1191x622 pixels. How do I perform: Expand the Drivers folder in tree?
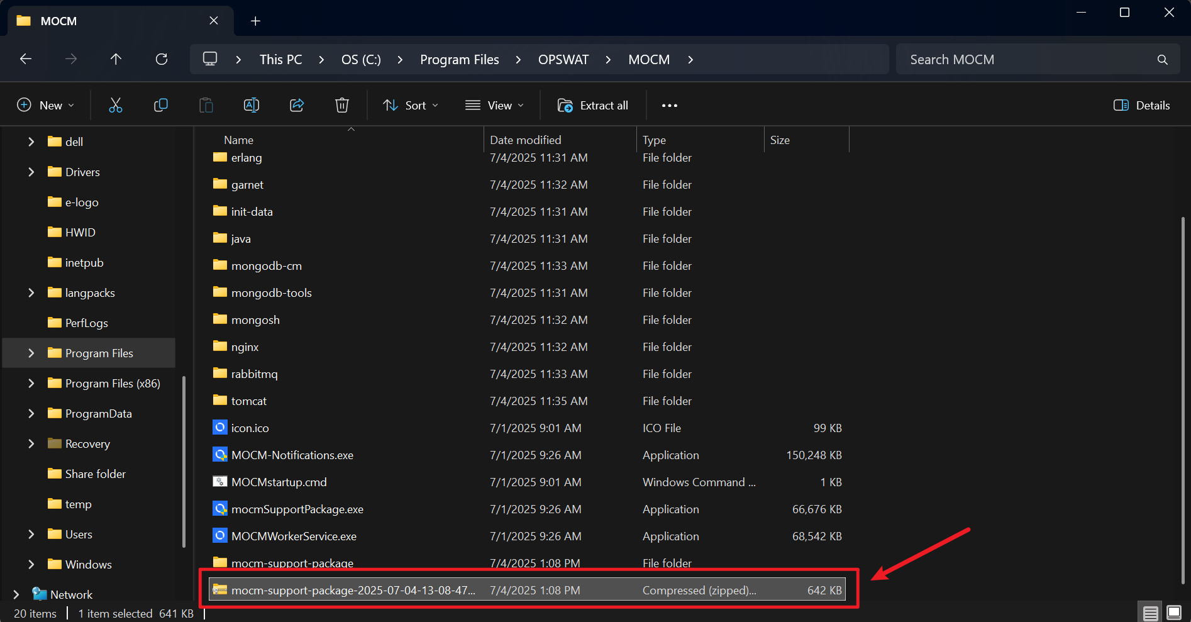tap(31, 172)
